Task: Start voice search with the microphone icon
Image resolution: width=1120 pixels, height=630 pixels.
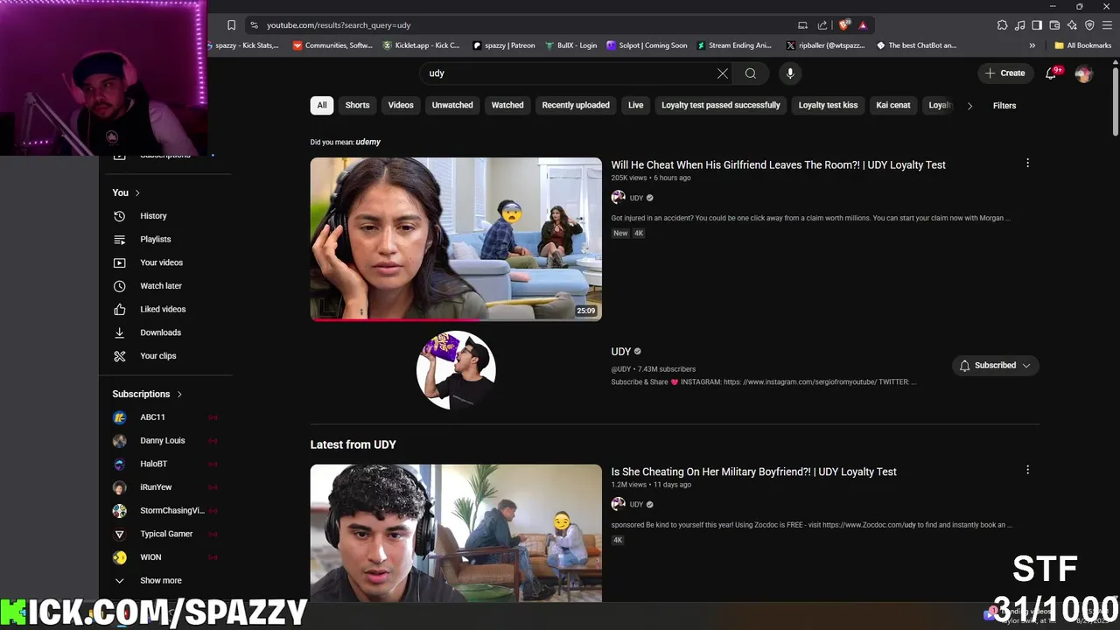Action: [790, 73]
